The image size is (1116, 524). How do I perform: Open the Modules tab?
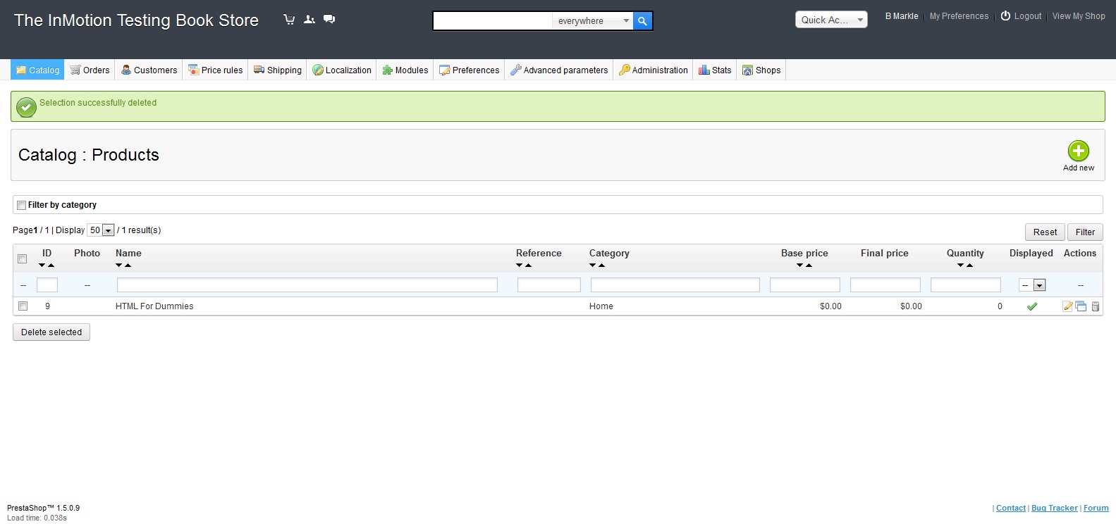pos(405,70)
